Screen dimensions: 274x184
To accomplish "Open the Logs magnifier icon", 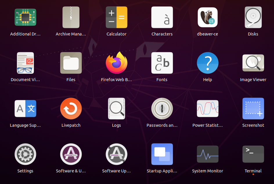I will [x=117, y=108].
